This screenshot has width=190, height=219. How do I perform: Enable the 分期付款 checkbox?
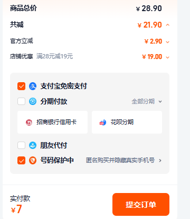click(x=21, y=101)
